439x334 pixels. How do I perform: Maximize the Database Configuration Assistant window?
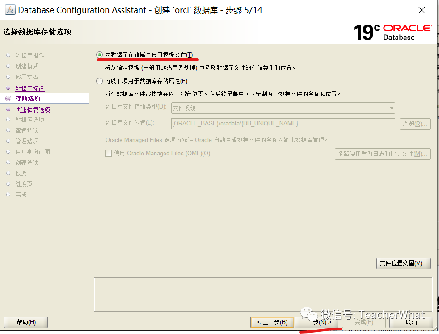390,10
